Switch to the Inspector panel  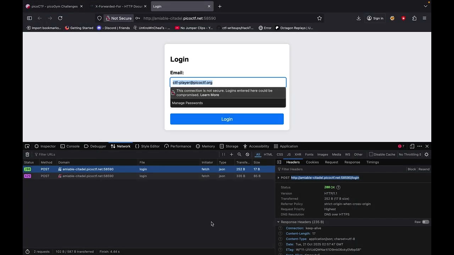(45, 146)
